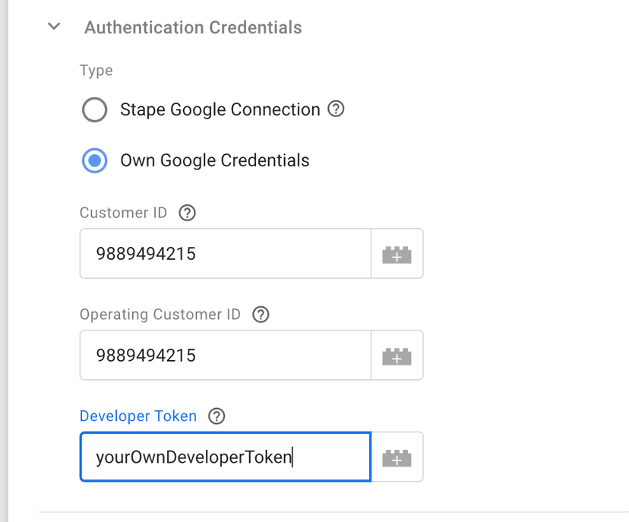Insert a variable into the Customer ID field
This screenshot has width=629, height=522.
pos(397,253)
